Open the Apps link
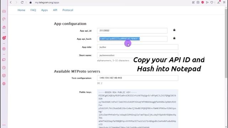This screenshot has height=128, width=228. (44, 10)
